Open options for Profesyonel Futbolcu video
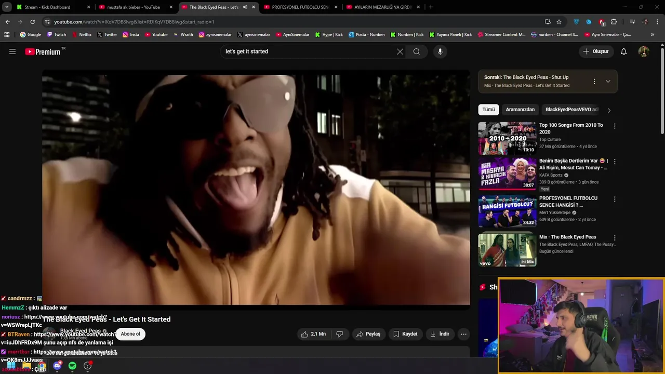Viewport: 665px width, 374px height. click(x=615, y=199)
